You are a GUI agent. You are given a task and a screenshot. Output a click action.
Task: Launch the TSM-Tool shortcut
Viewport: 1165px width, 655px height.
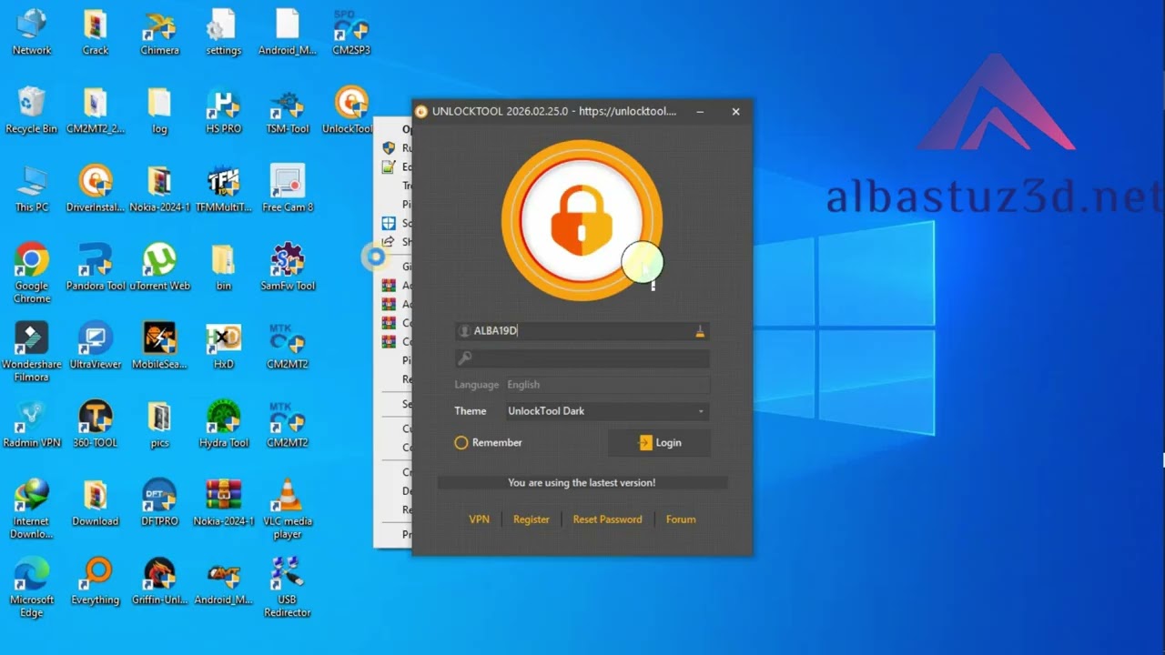pos(288,110)
